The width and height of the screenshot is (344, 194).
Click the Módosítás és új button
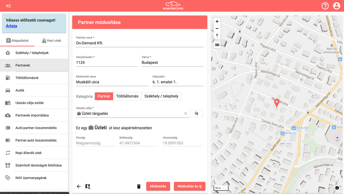[190, 186]
